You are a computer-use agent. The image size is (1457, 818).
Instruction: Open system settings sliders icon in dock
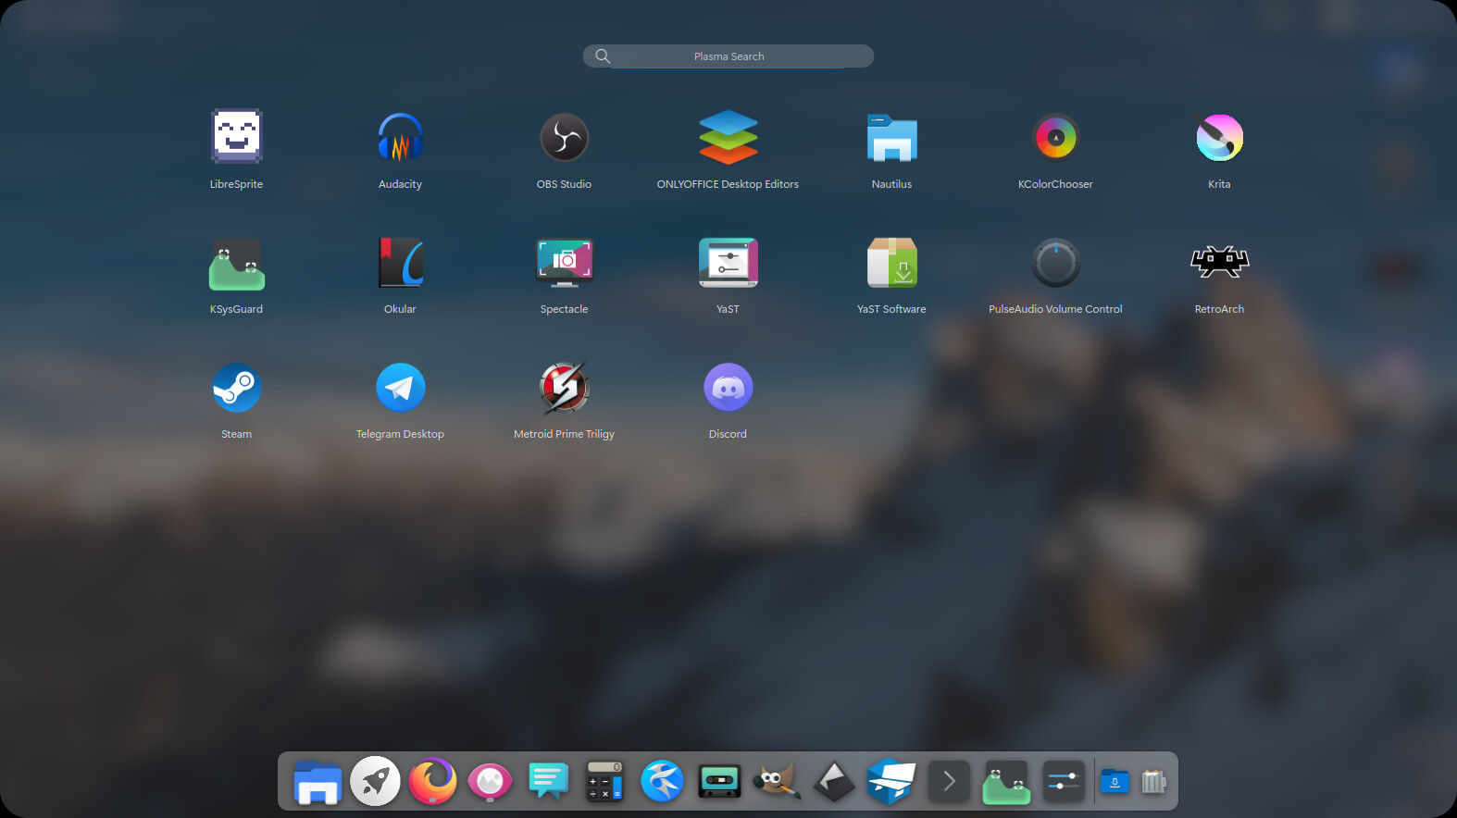pyautogui.click(x=1064, y=782)
